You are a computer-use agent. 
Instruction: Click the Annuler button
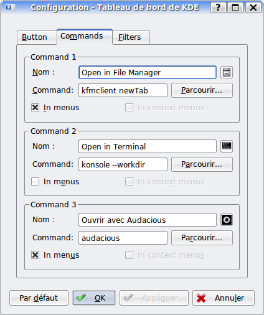tap(224, 298)
